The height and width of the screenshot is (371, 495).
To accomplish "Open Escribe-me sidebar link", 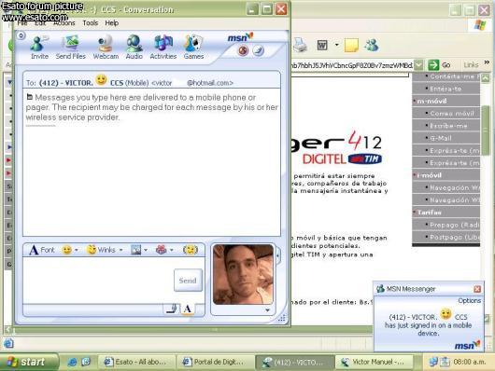I will [x=448, y=126].
